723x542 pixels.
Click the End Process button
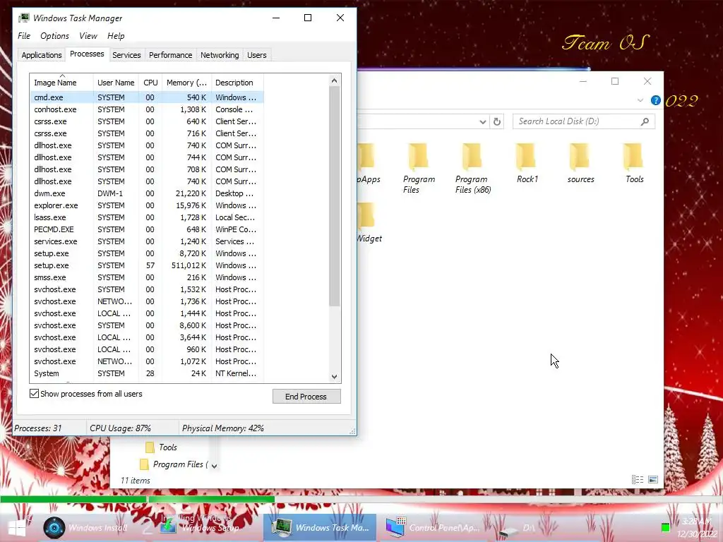pos(306,397)
